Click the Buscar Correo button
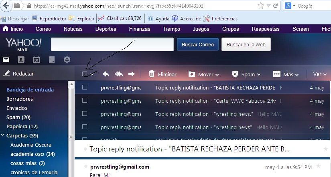This screenshot has height=177, width=331. (197, 45)
